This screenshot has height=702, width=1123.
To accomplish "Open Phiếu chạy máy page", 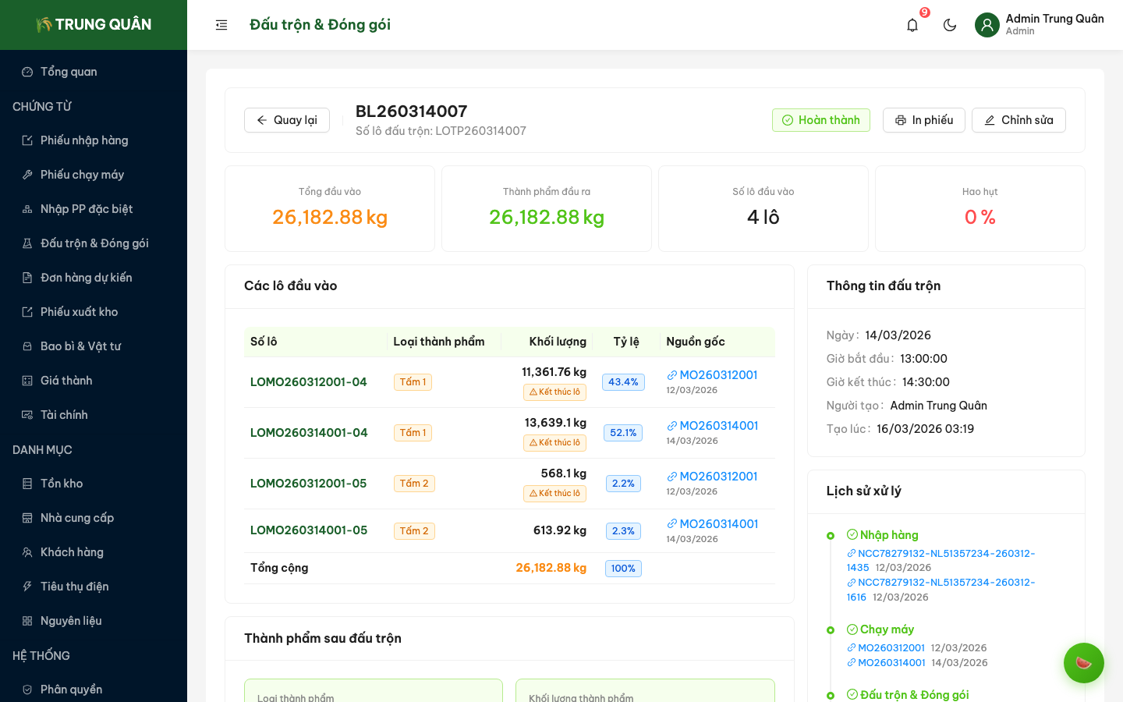I will coord(82,175).
